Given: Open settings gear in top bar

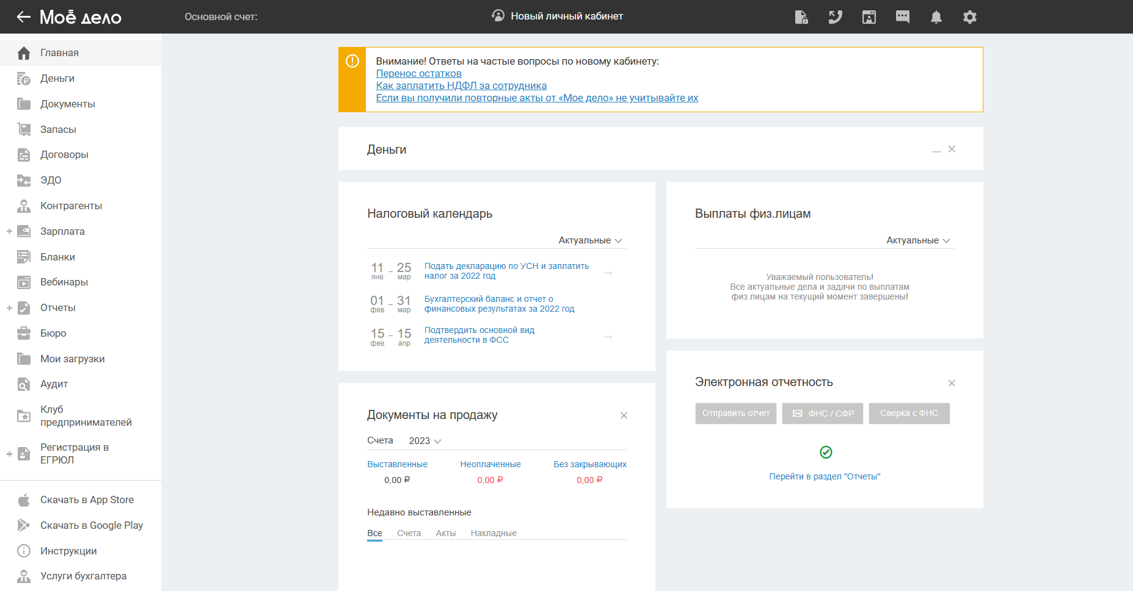Looking at the screenshot, I should coord(969,17).
